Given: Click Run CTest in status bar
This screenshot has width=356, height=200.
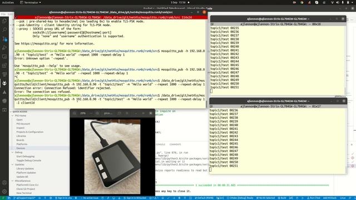Looking at the screenshot, I should click(314, 198).
